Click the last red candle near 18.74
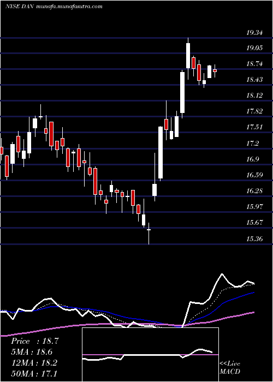 [215, 70]
